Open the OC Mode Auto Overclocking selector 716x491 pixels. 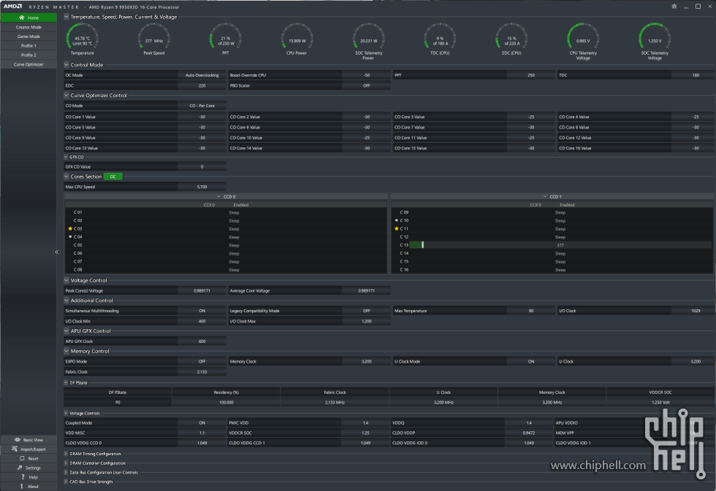[x=202, y=75]
